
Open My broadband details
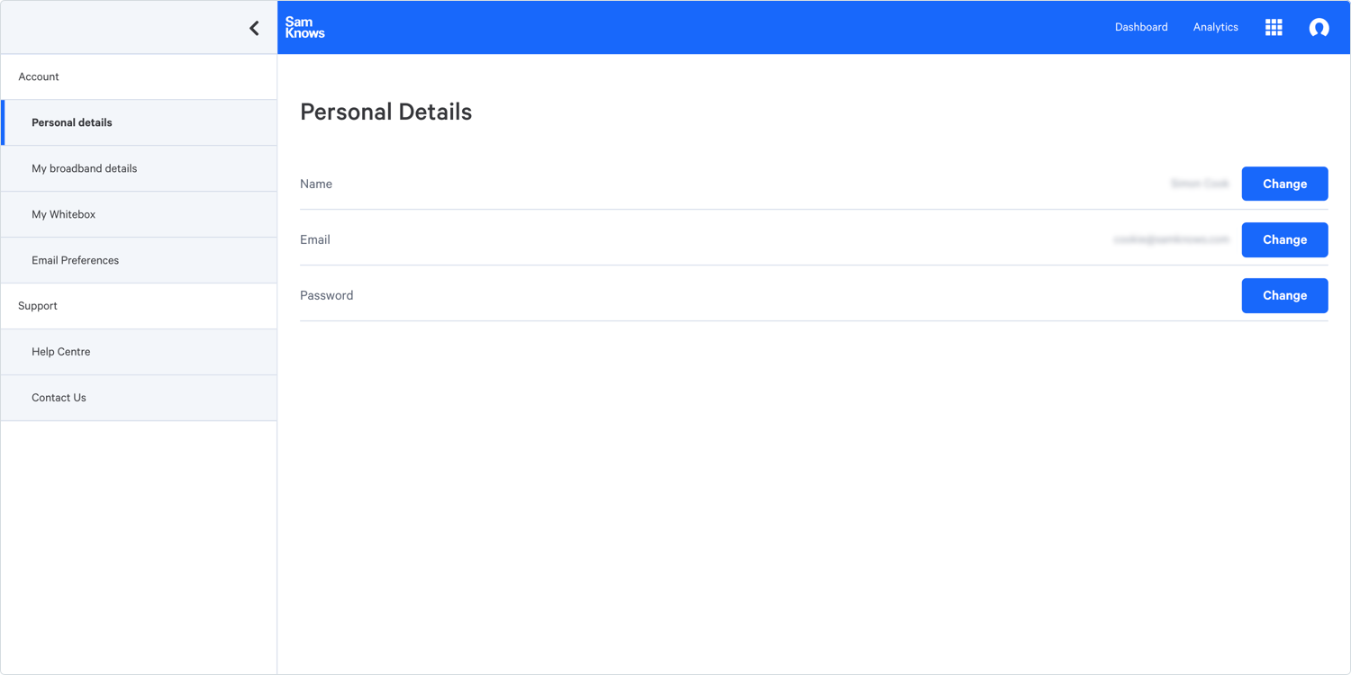(x=85, y=168)
